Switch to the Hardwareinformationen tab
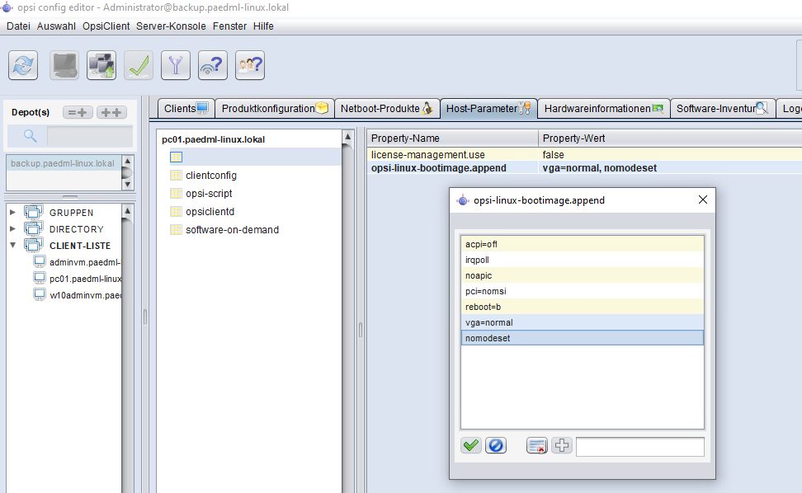Screen dimensions: 802x493 click(604, 108)
